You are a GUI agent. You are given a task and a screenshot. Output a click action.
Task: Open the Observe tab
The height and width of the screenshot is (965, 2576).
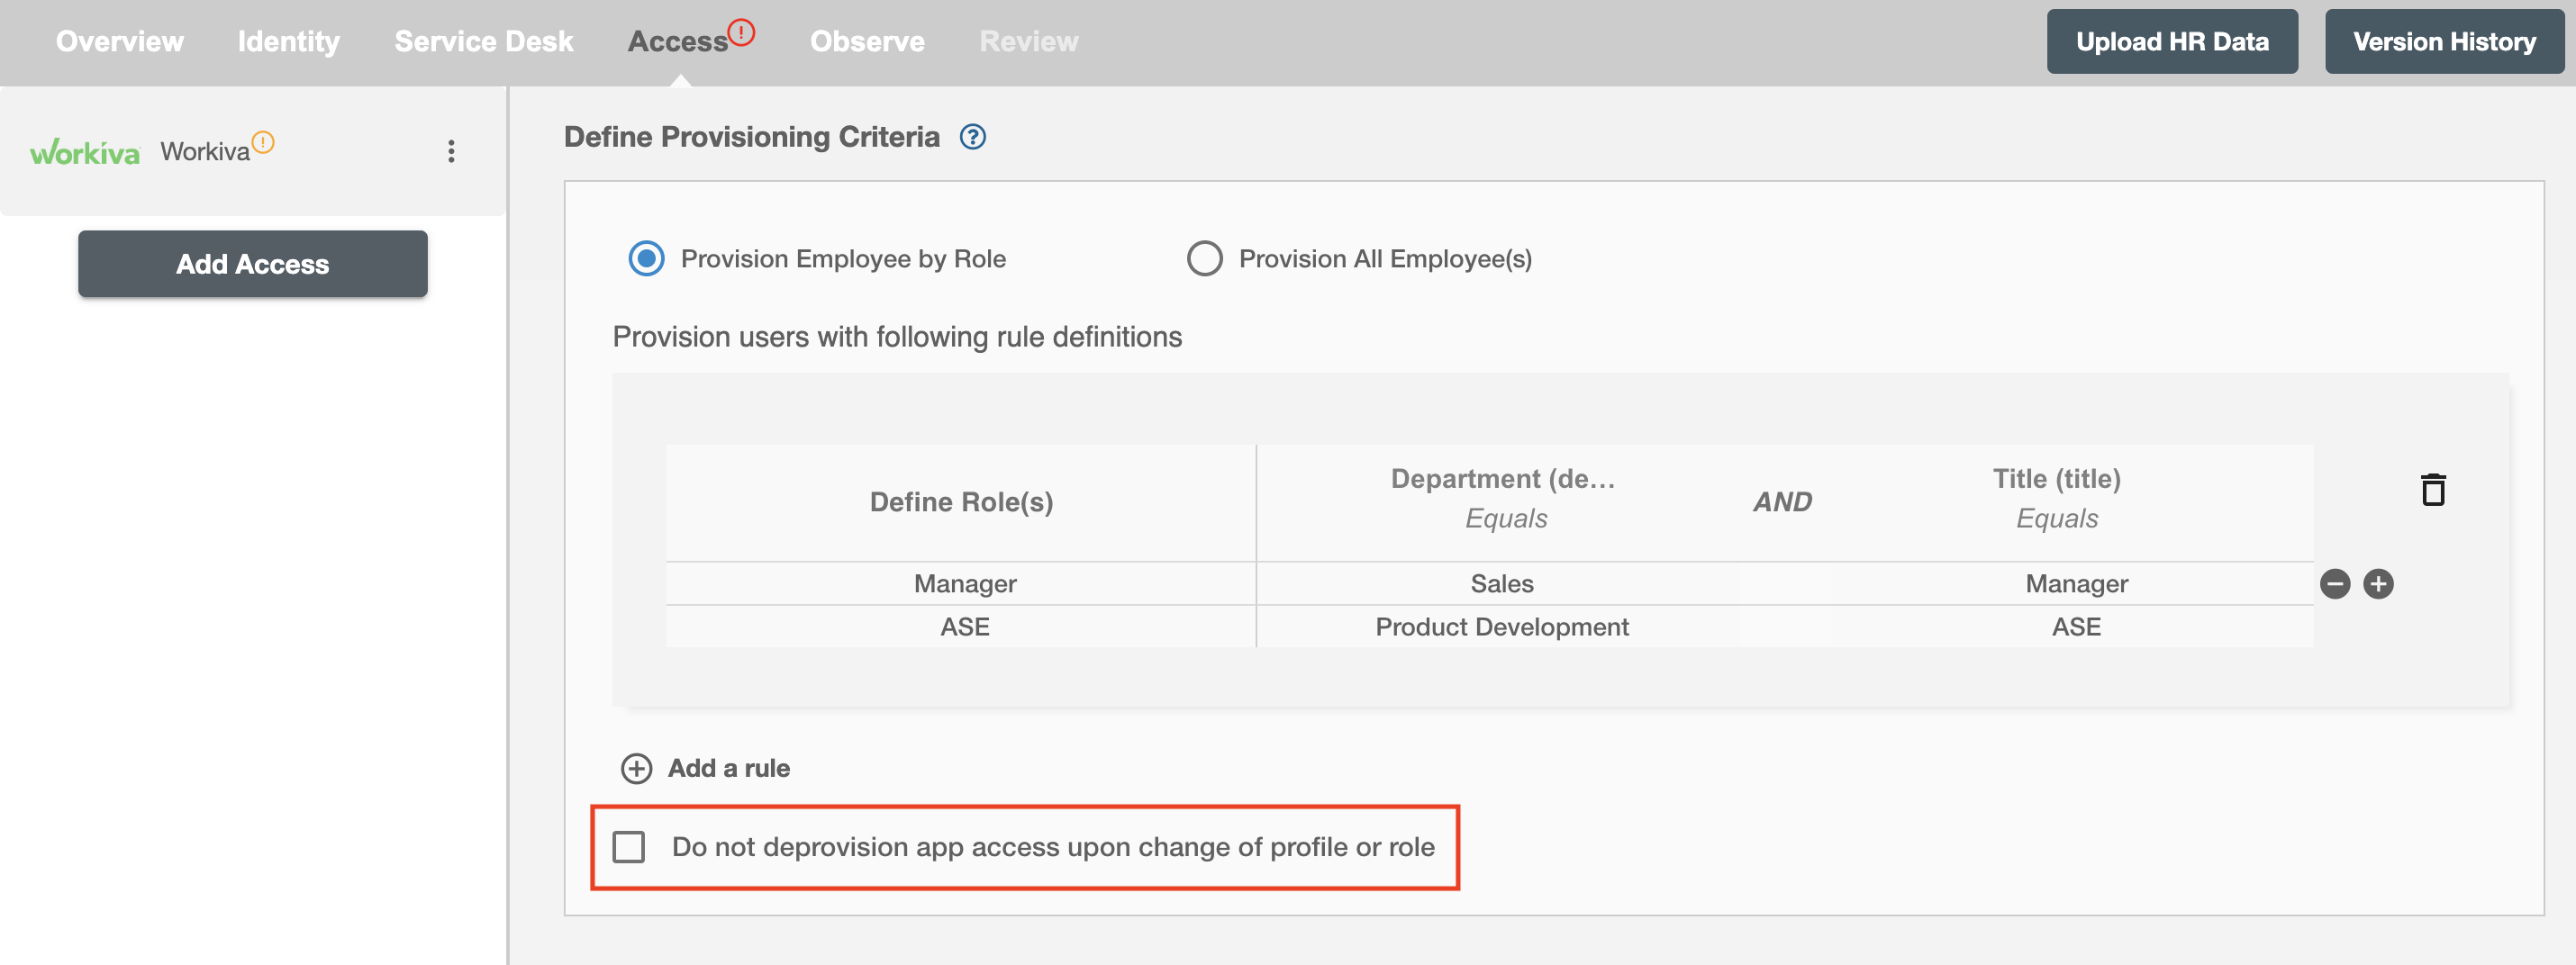tap(867, 42)
